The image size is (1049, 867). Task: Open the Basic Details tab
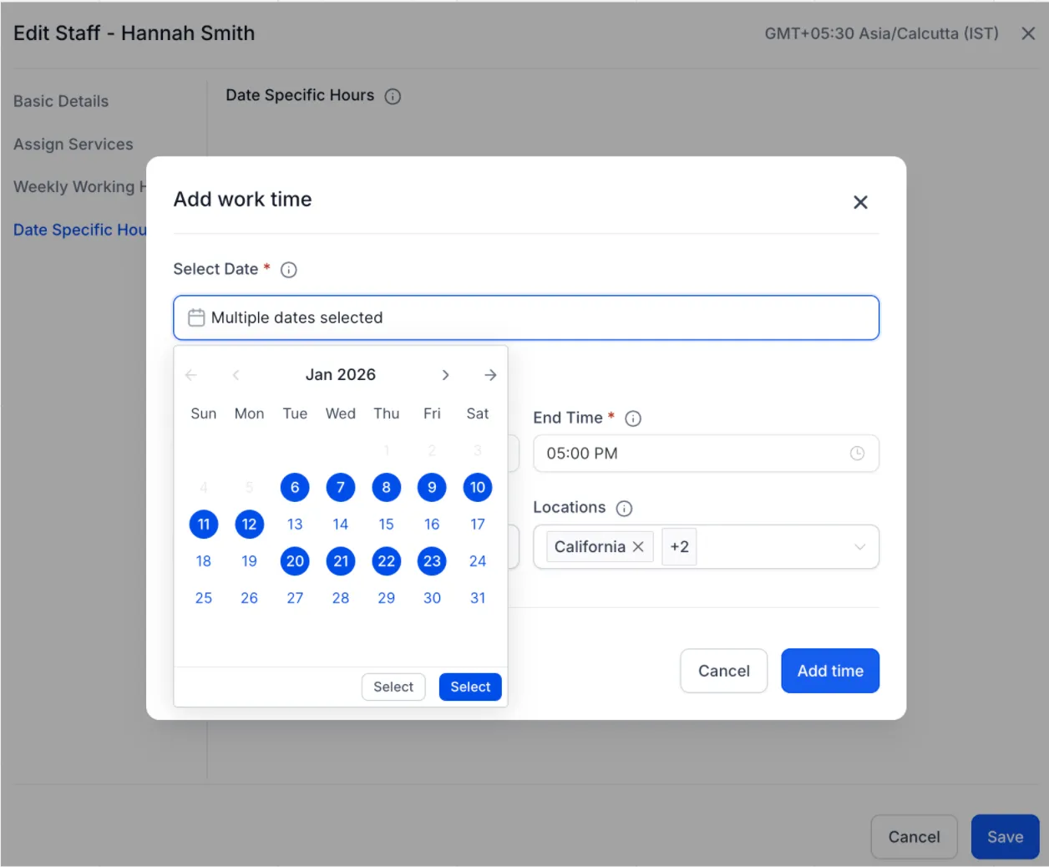[x=61, y=101]
